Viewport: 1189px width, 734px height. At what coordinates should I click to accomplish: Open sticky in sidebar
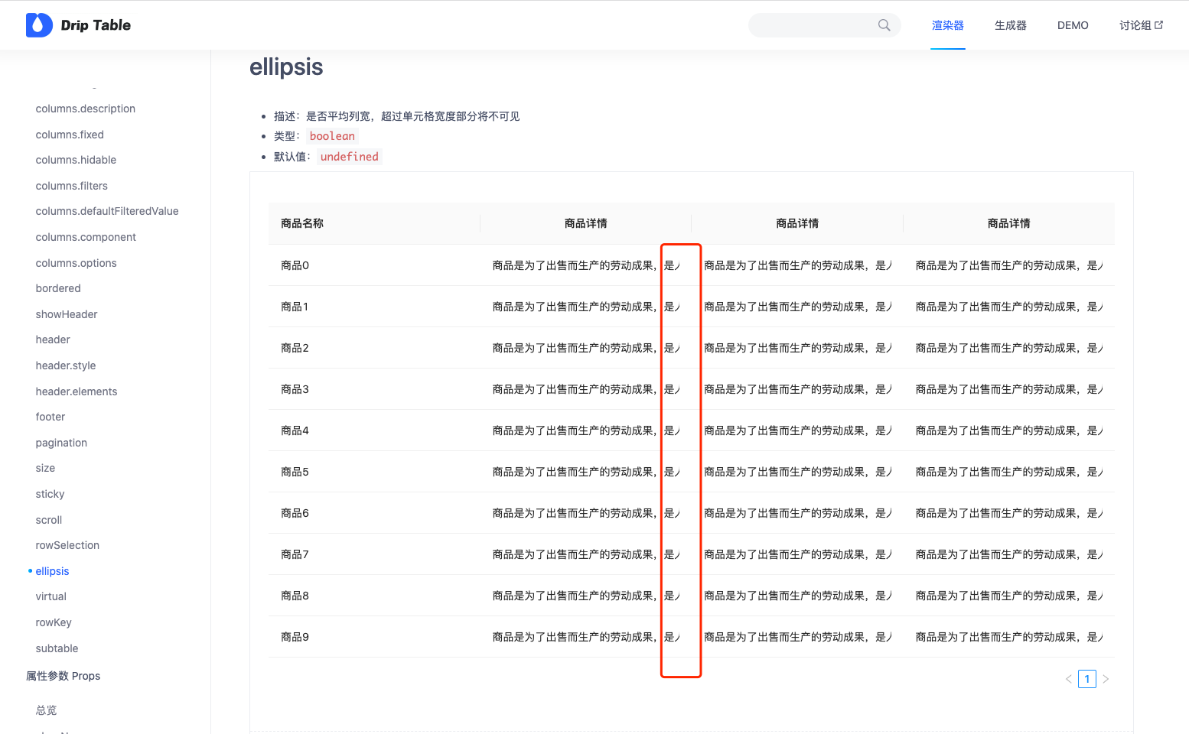(x=50, y=494)
